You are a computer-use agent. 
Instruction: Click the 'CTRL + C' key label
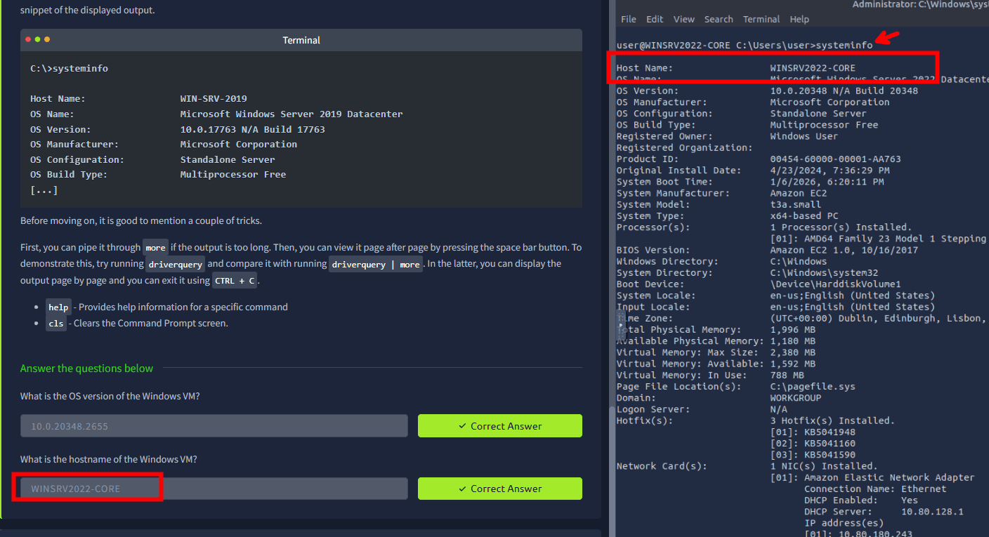point(235,281)
